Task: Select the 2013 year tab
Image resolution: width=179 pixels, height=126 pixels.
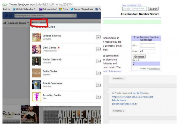Action: pyautogui.click(x=34, y=23)
